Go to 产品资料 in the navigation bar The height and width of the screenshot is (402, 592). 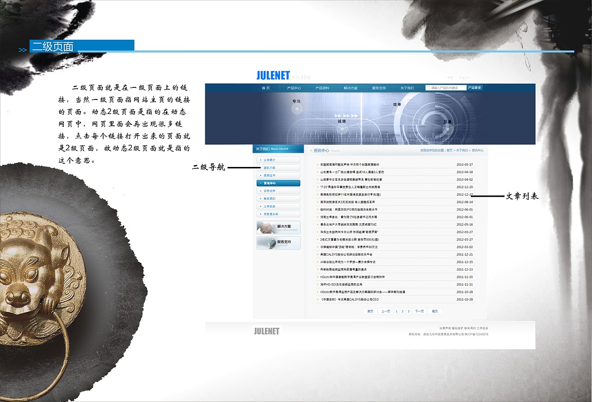coord(322,88)
